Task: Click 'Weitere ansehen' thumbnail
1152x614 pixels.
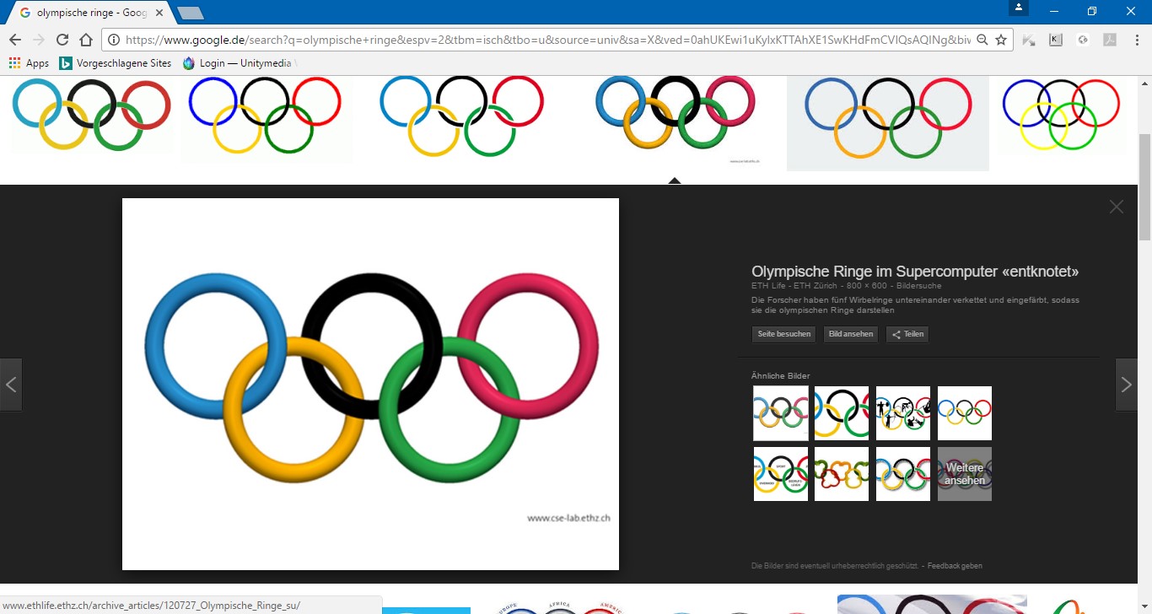Action: (965, 474)
